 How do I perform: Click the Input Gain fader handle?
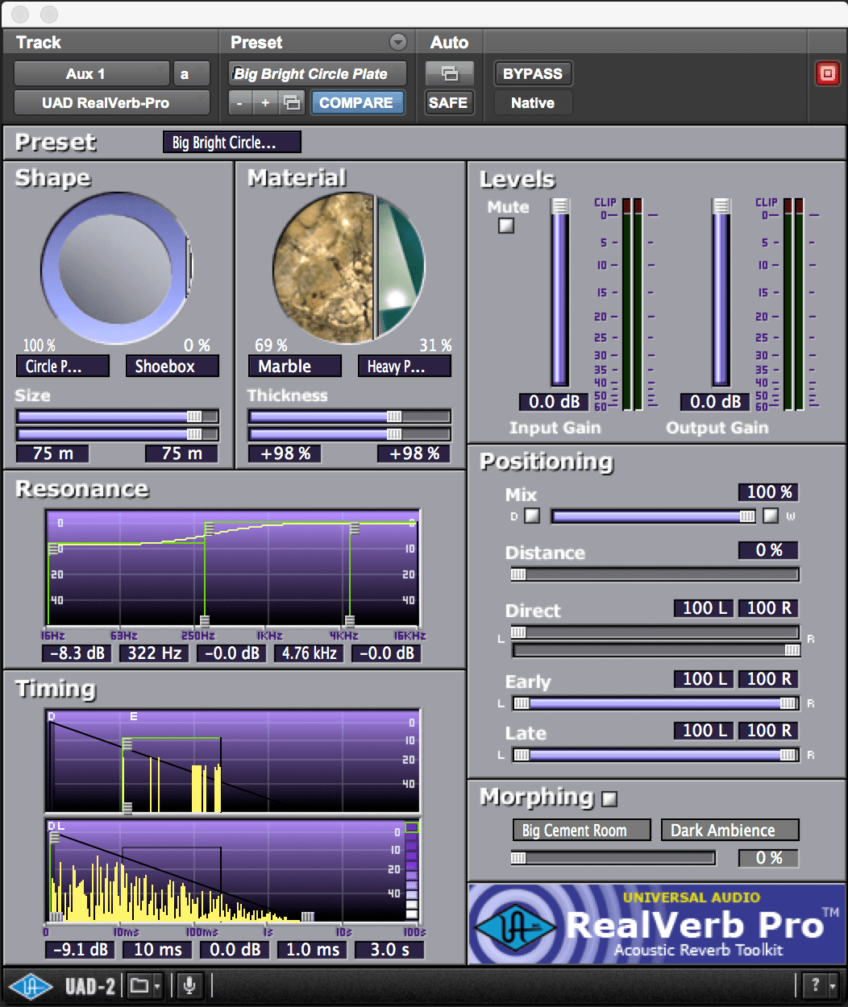[560, 206]
